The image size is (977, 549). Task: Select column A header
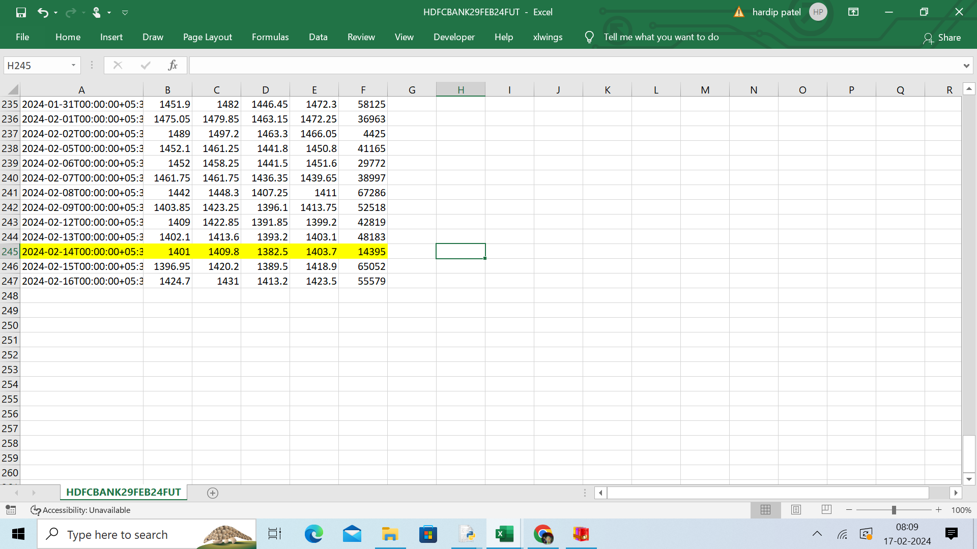point(81,90)
